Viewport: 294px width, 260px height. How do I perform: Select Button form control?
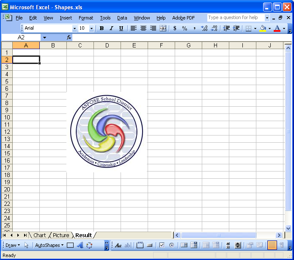(149, 245)
